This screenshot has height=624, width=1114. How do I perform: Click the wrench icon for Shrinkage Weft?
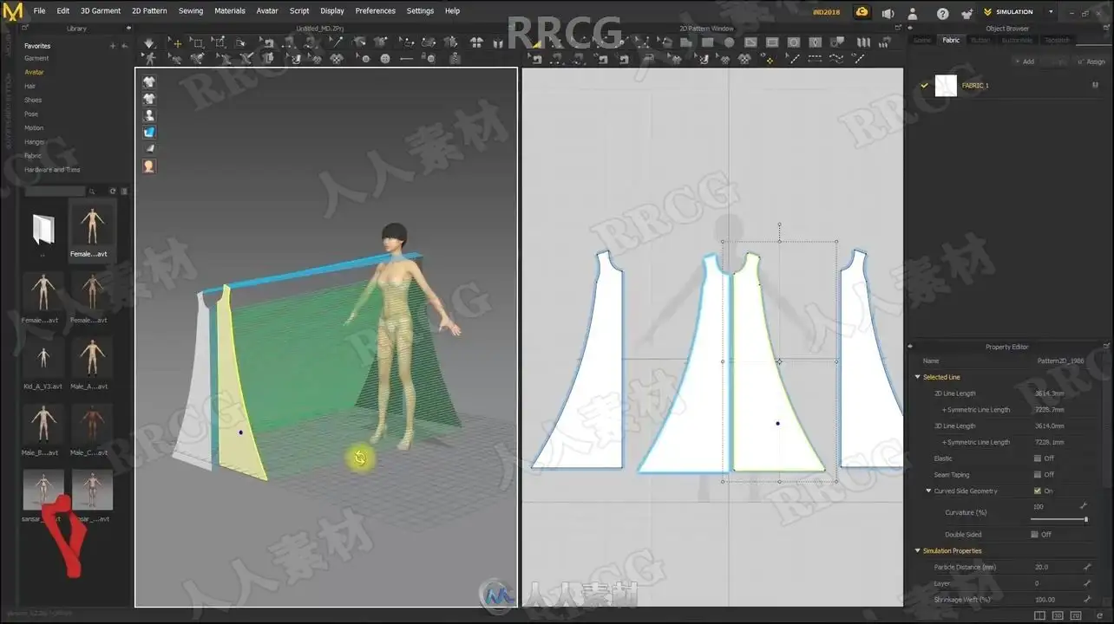(1087, 599)
